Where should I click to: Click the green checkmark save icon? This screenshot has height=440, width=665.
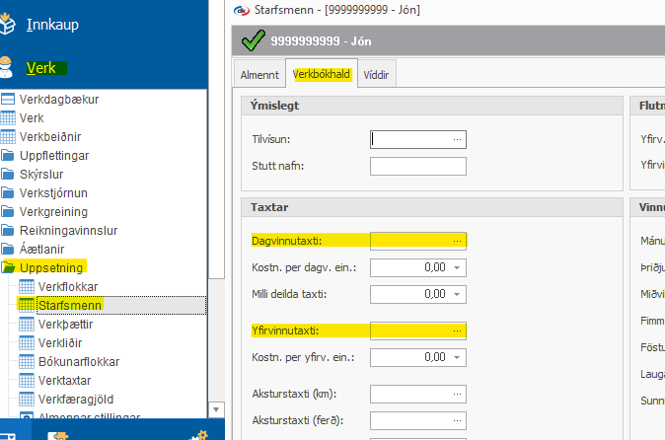tap(254, 40)
